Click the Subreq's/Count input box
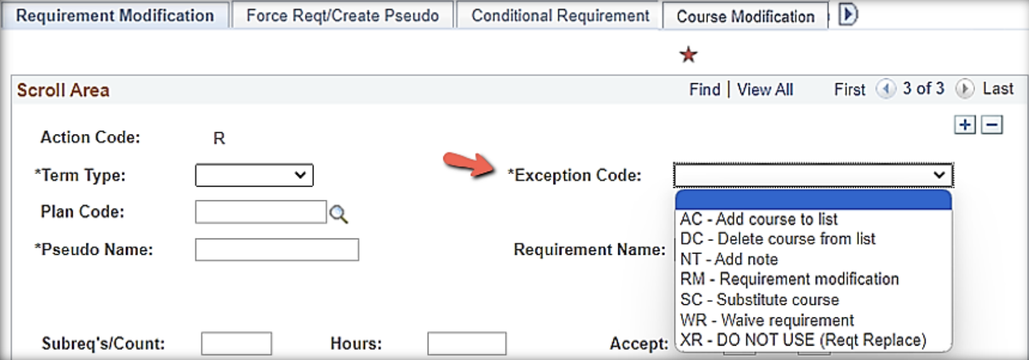Viewport: 1029px width, 360px height. (x=236, y=344)
